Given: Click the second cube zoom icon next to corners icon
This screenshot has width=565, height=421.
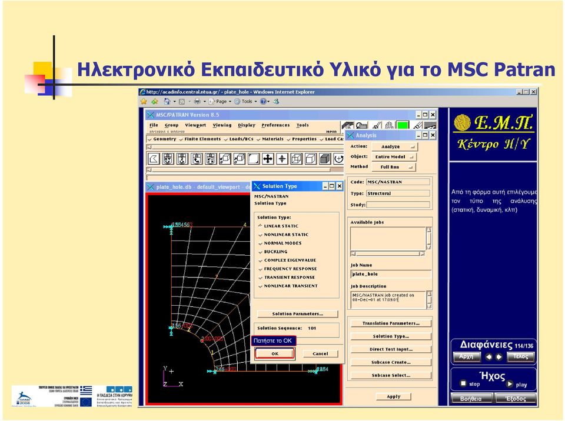Looking at the screenshot, I should pos(240,159).
